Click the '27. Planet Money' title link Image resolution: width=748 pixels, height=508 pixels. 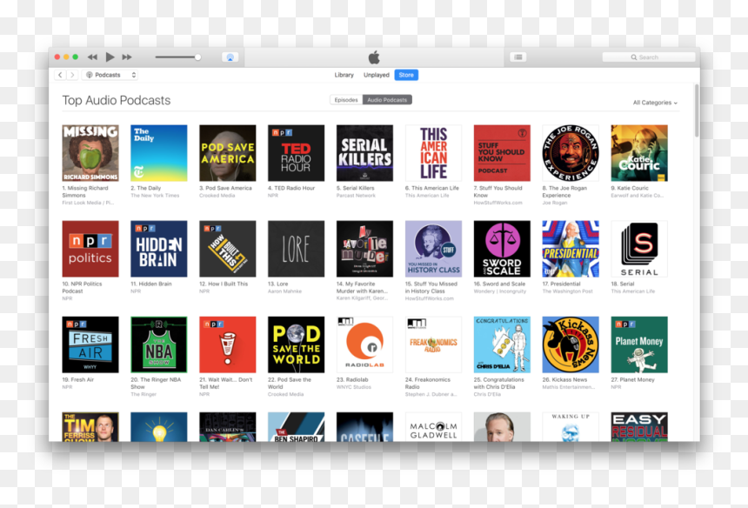pyautogui.click(x=632, y=379)
